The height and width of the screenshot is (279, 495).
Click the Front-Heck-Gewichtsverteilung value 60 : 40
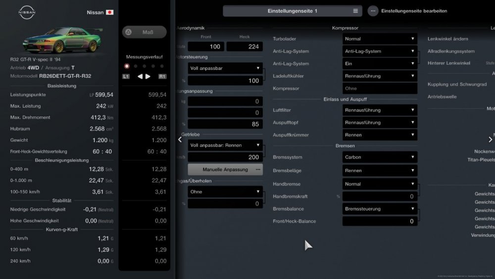click(x=102, y=151)
